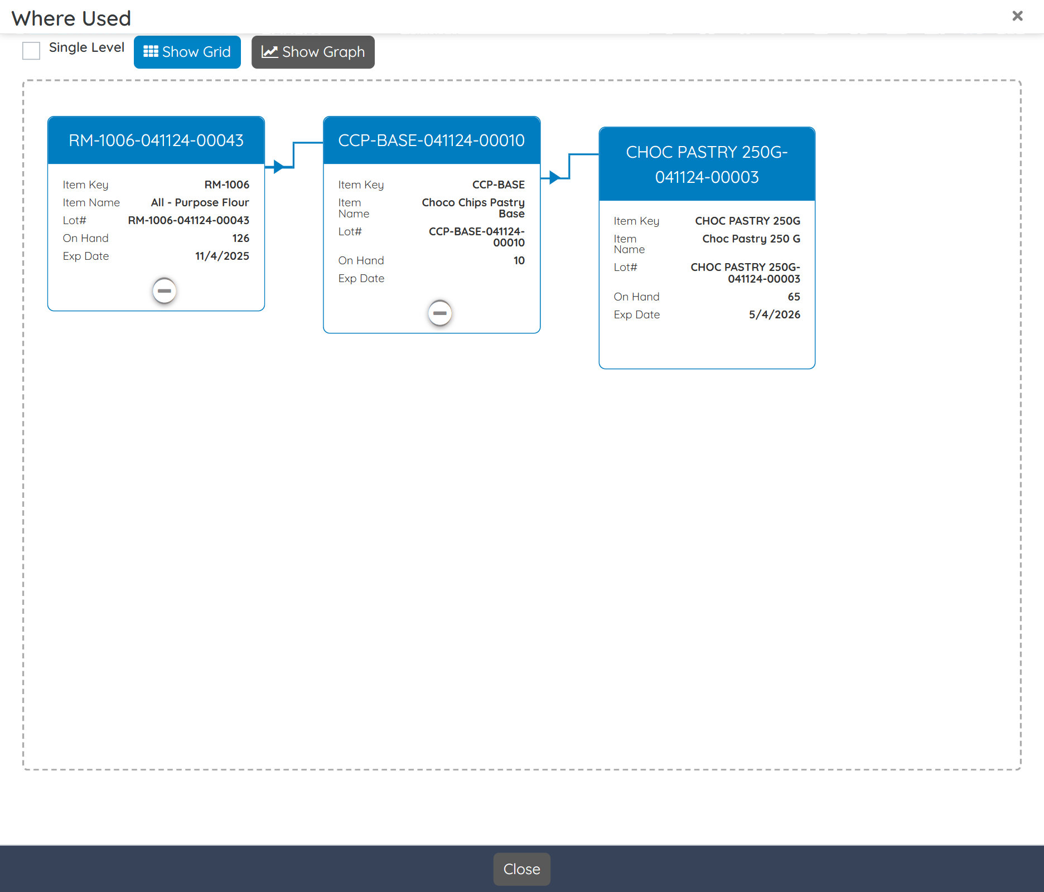Switch to Show Graph view

pyautogui.click(x=313, y=52)
